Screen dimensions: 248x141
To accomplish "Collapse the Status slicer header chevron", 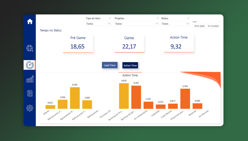I will pyautogui.click(x=188, y=18).
